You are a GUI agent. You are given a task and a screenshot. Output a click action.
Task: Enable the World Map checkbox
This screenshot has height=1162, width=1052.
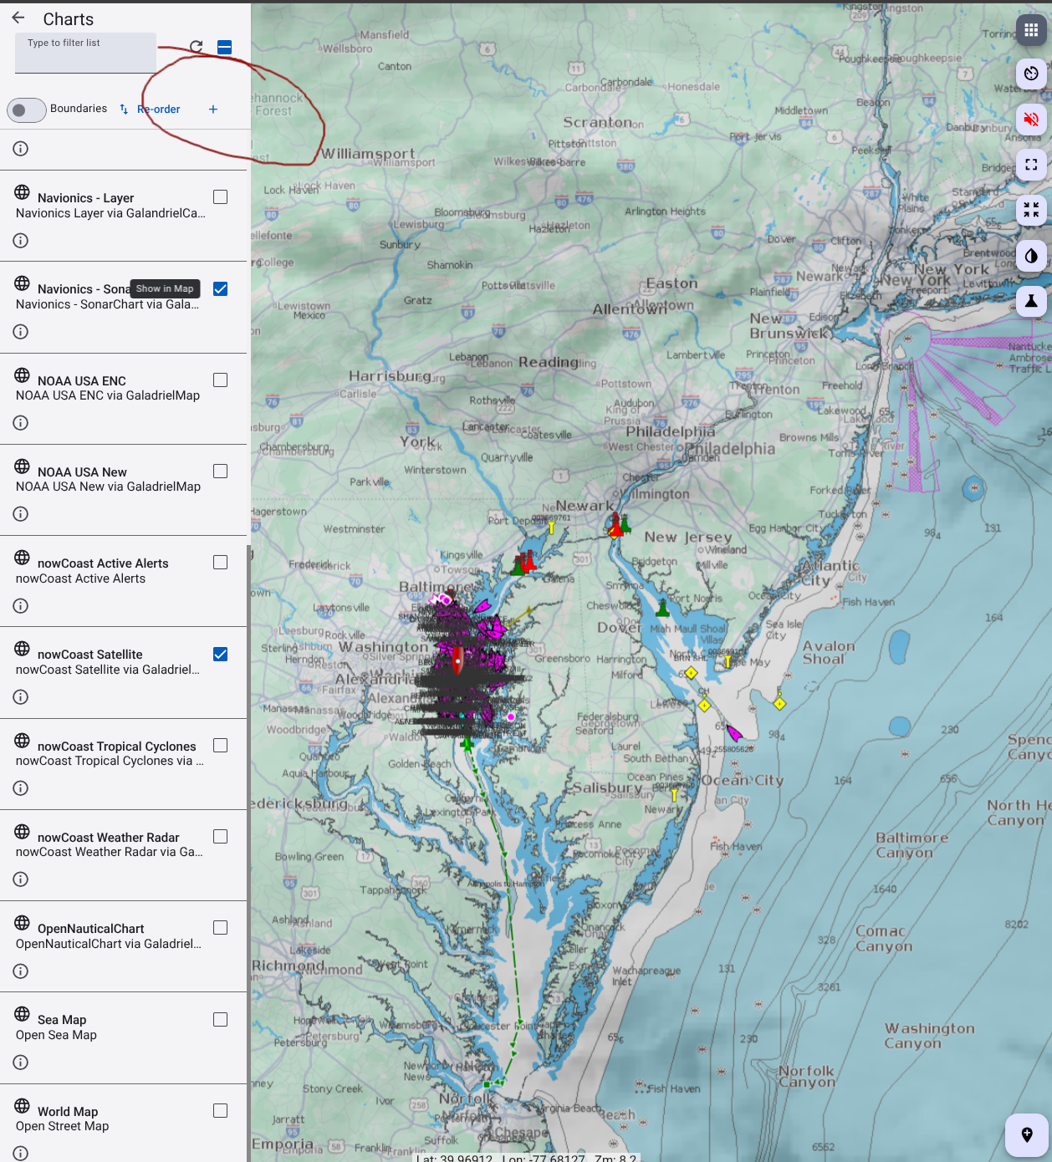point(221,1111)
